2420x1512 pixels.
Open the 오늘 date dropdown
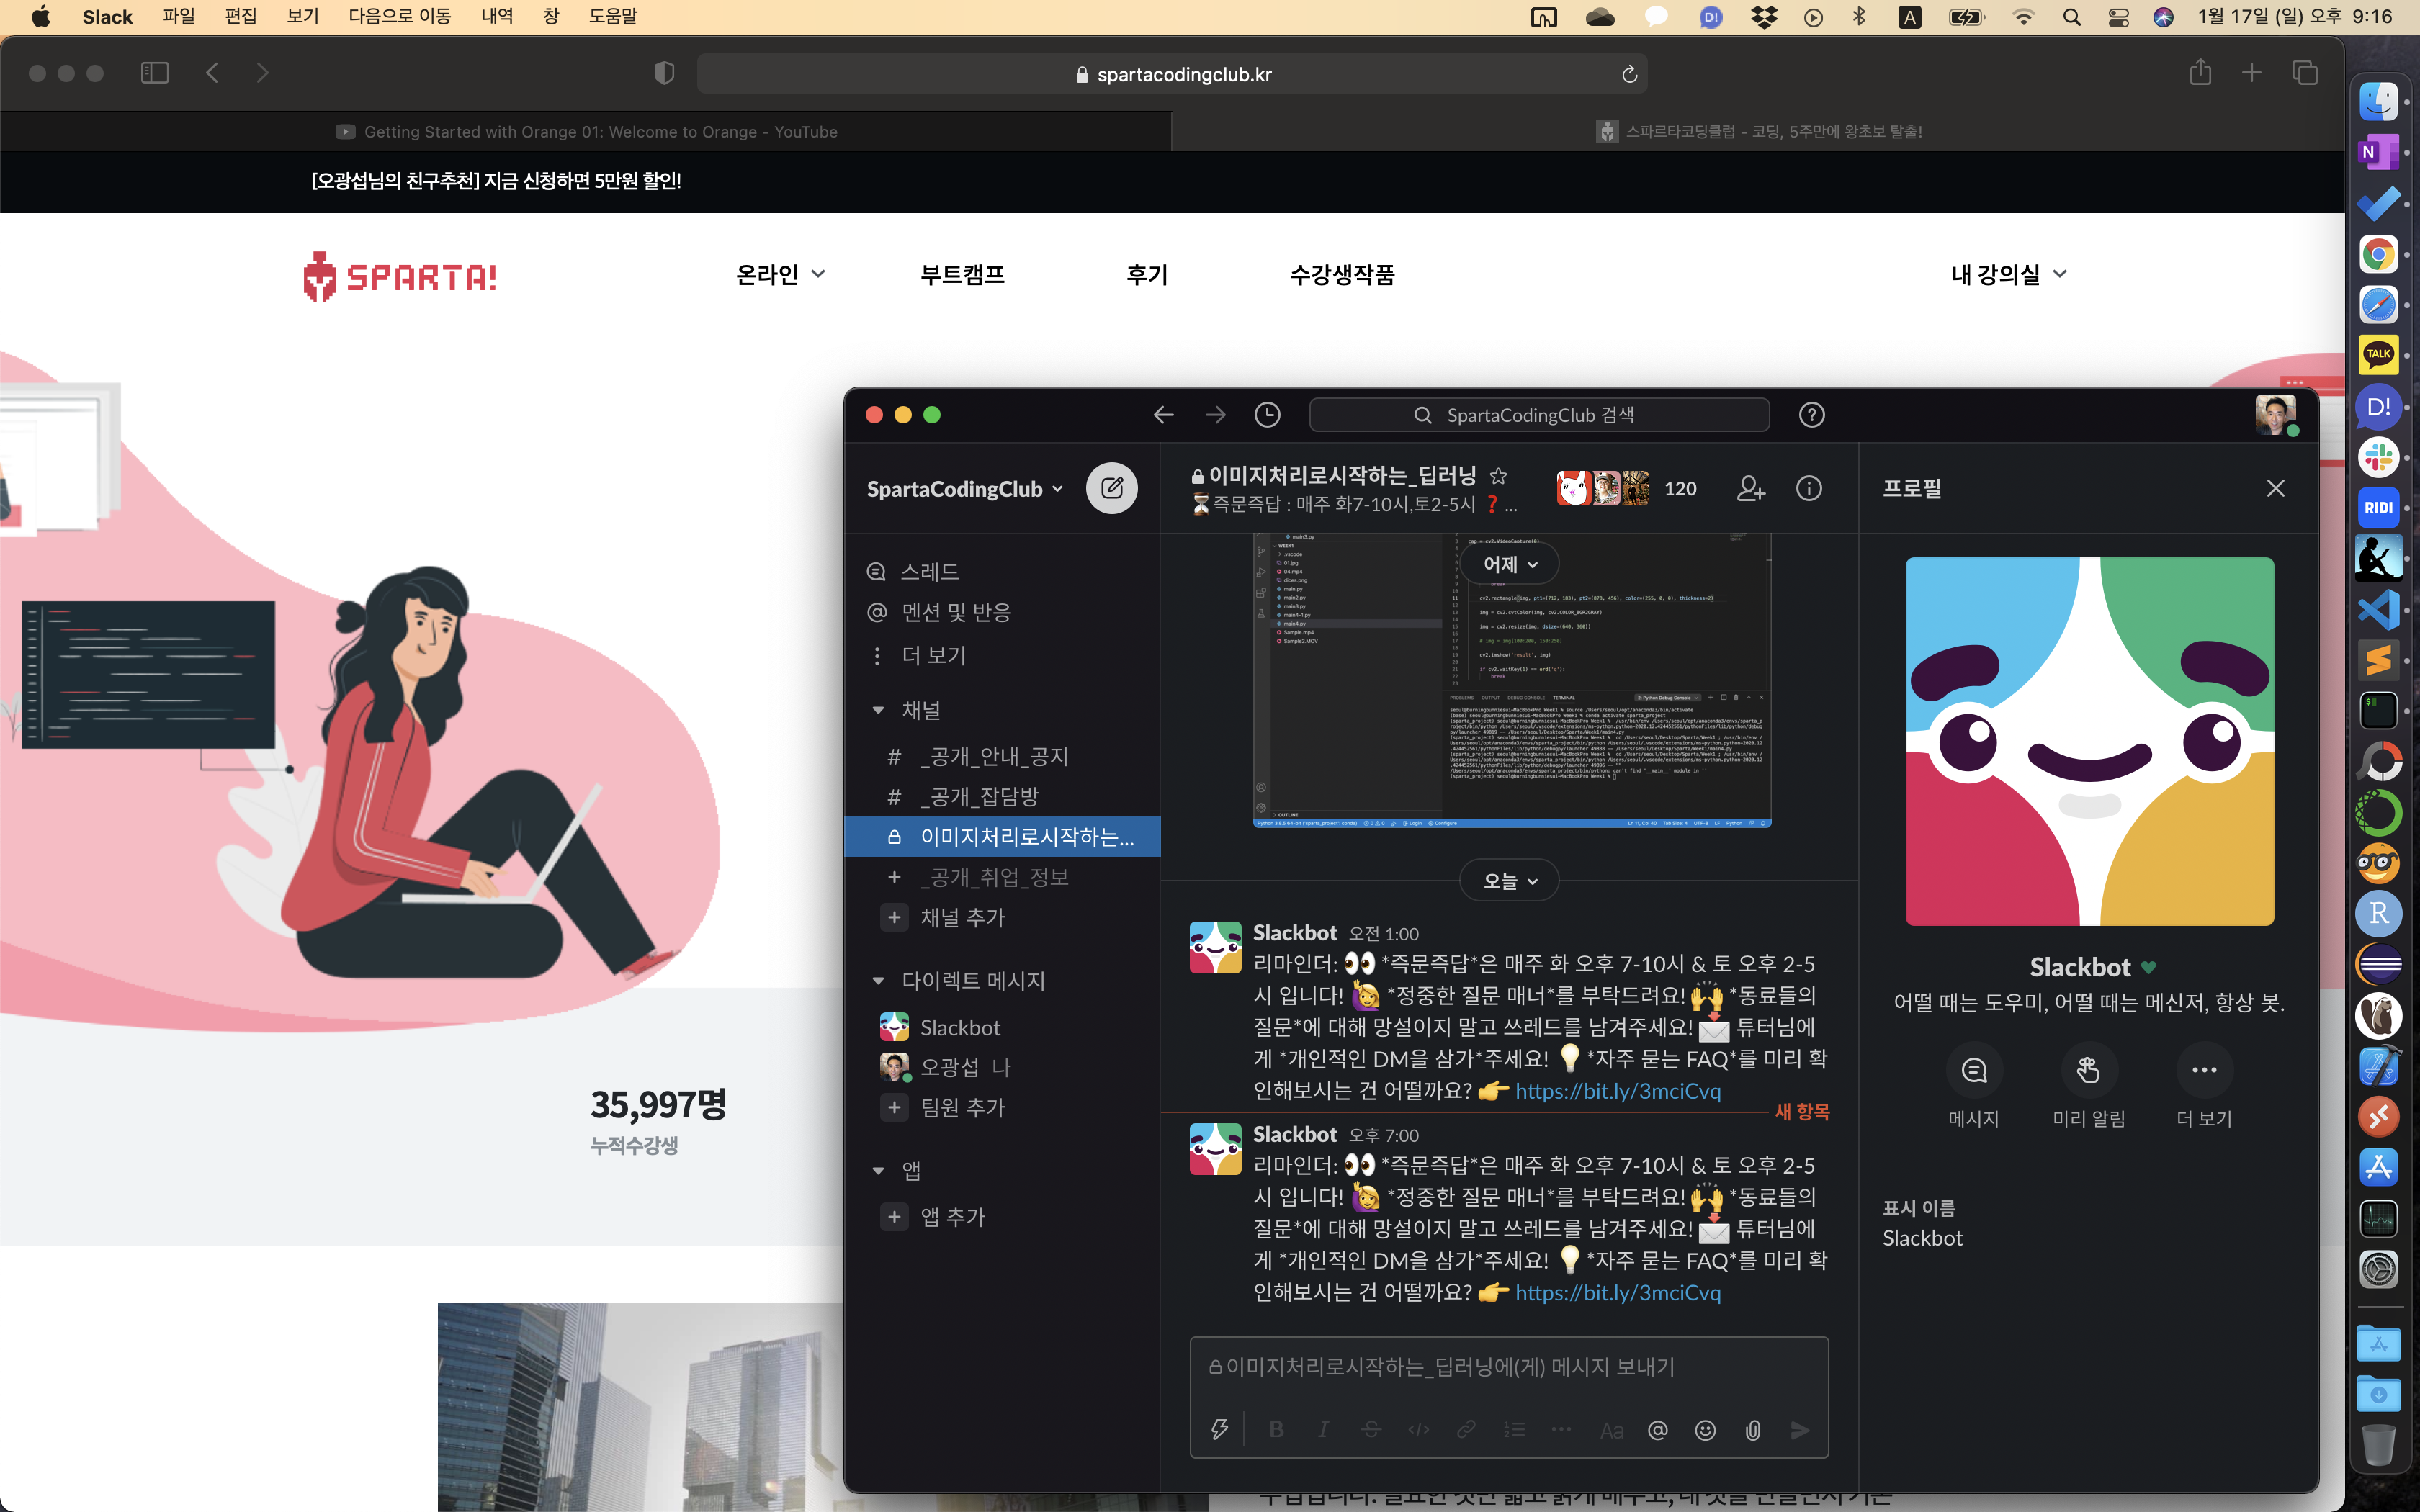click(1509, 881)
